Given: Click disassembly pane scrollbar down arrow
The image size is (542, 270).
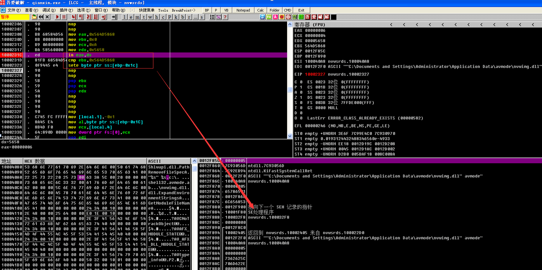Looking at the screenshot, I should 290,136.
